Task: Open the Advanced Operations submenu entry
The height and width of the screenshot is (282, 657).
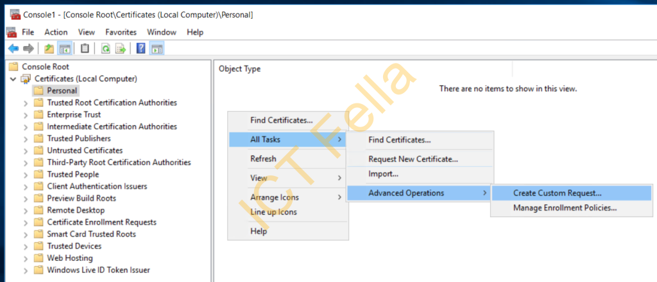Action: 420,193
